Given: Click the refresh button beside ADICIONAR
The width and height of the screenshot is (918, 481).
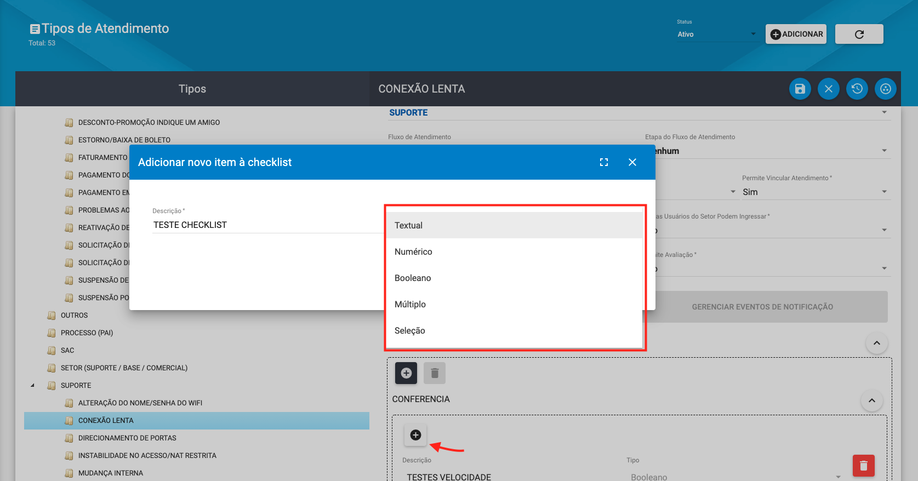Looking at the screenshot, I should click(859, 34).
